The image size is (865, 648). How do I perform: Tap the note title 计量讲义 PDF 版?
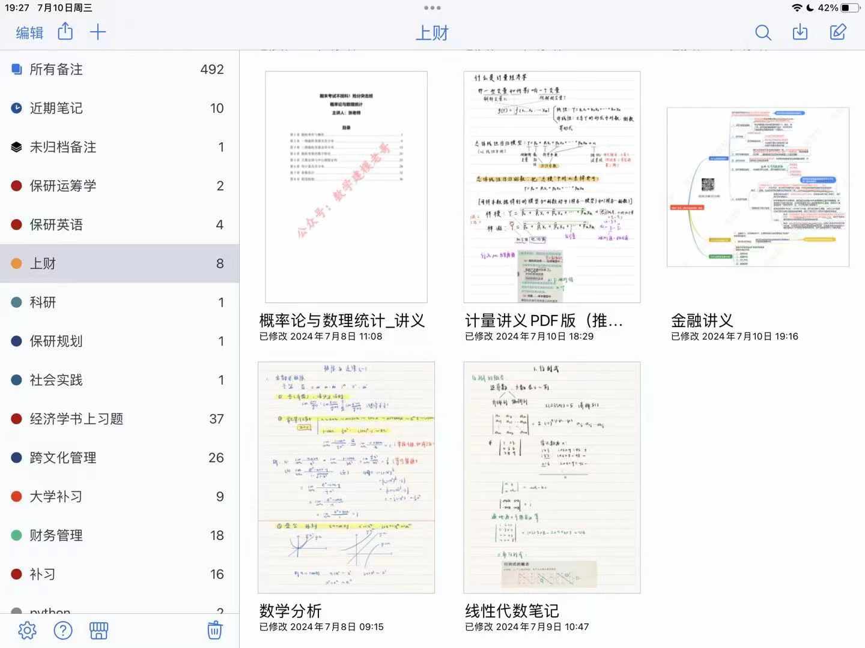point(544,320)
